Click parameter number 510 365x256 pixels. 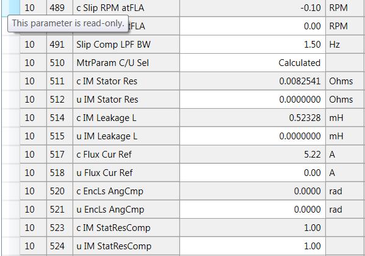[57, 63]
